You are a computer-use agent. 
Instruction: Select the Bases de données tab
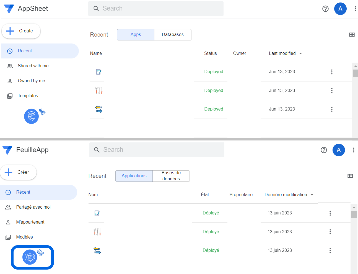(171, 176)
